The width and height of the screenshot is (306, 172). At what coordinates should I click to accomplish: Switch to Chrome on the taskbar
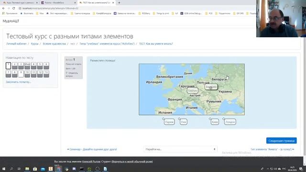click(58, 169)
